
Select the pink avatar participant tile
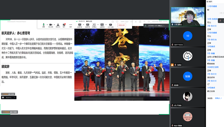[x=188, y=117]
